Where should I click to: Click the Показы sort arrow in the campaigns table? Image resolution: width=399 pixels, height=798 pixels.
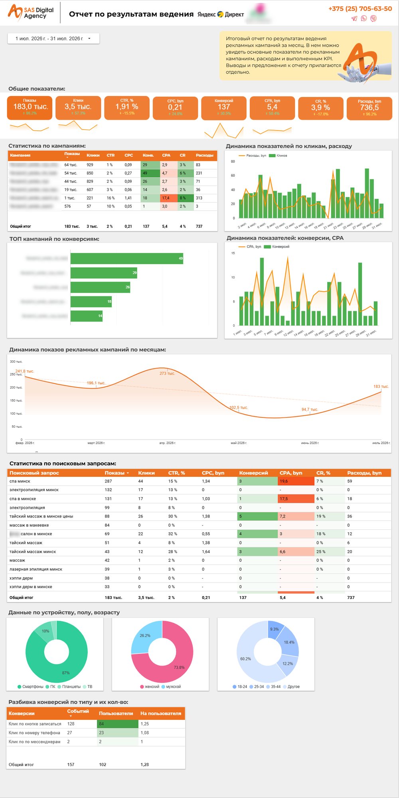[x=67, y=158]
